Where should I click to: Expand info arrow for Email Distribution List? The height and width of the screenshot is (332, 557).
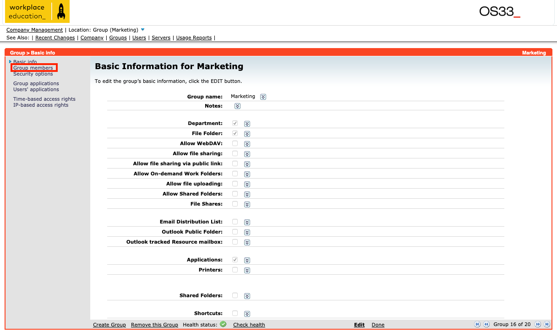tap(247, 222)
